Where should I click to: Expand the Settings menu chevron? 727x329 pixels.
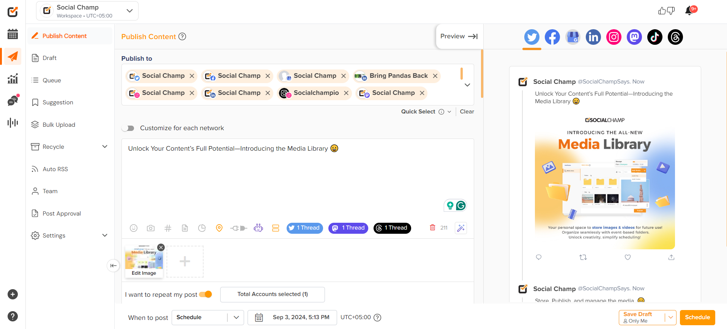point(105,236)
